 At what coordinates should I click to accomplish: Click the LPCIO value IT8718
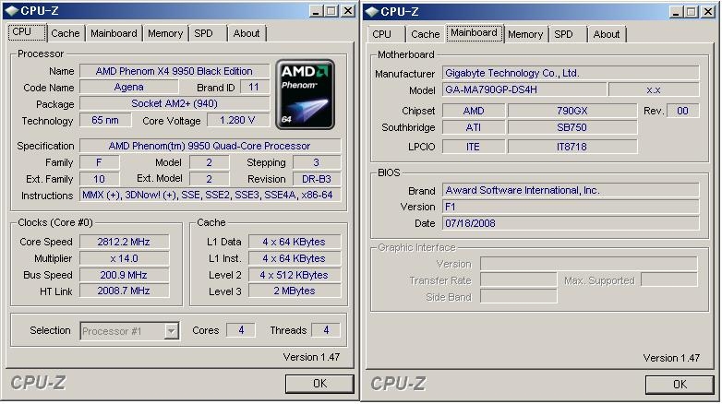click(572, 147)
